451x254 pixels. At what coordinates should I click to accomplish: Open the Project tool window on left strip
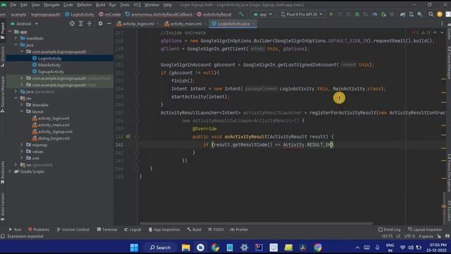pyautogui.click(x=3, y=30)
